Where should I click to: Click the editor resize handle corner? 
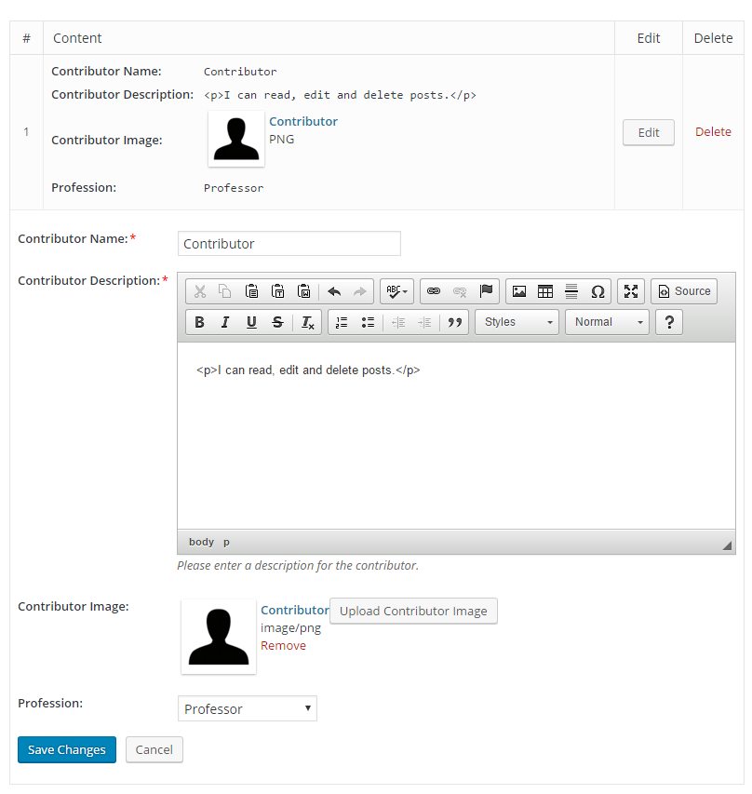click(x=727, y=545)
